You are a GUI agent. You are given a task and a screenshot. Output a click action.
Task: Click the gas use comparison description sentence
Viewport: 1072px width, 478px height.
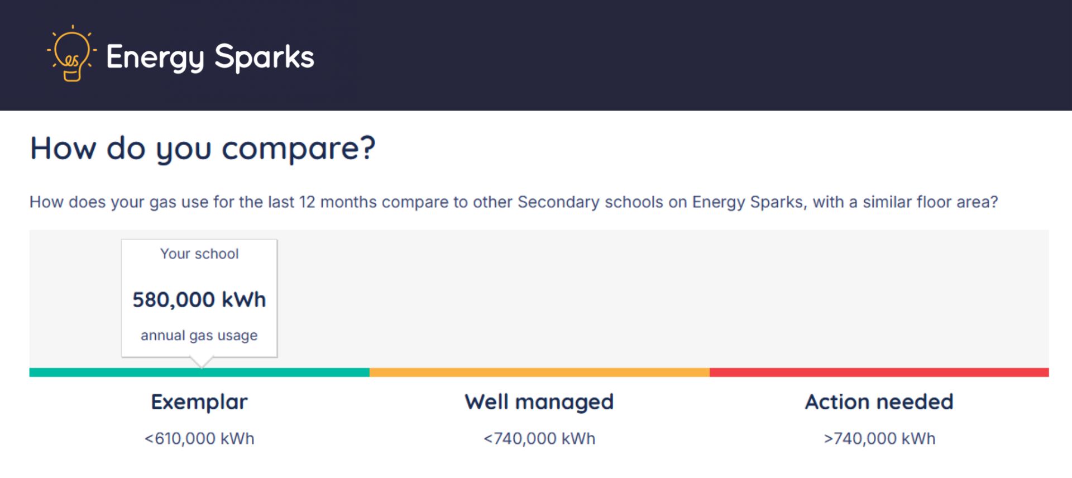point(513,202)
